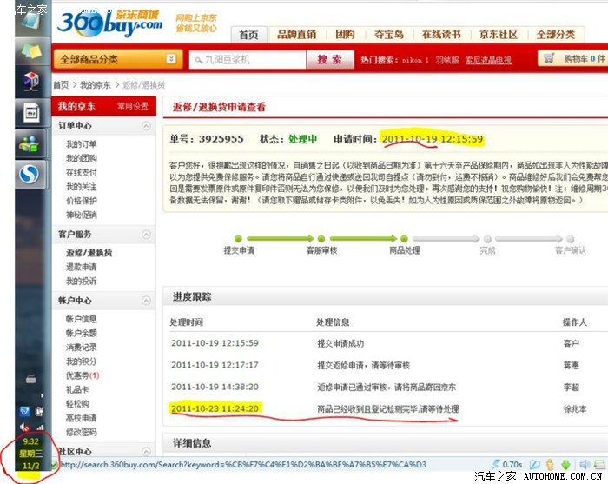Open 价格保护 in sidebar

tap(82, 201)
